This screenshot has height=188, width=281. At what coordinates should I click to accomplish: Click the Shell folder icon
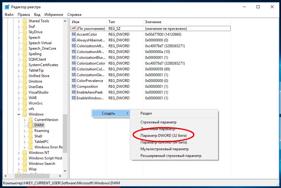(31, 136)
